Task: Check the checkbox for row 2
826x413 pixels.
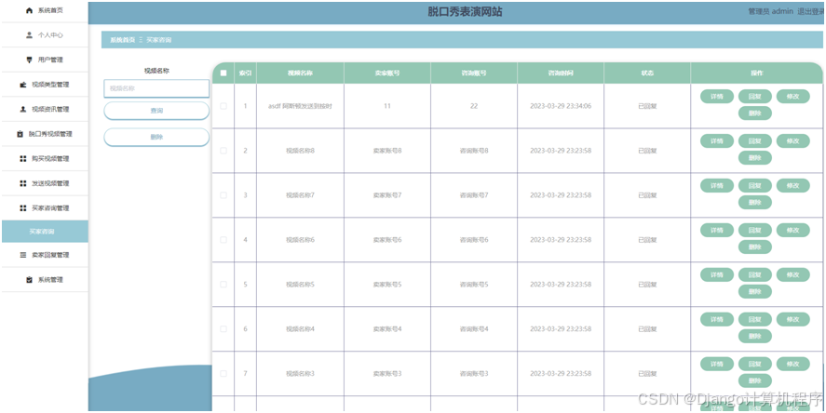Action: (223, 151)
